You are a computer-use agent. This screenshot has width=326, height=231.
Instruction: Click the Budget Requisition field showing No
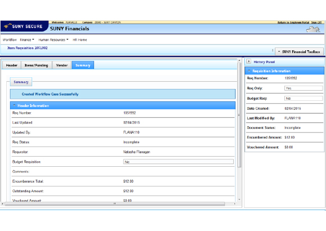pos(178,162)
